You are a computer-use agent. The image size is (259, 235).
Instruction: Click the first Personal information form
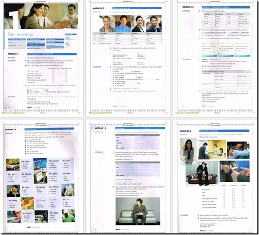pos(137,141)
